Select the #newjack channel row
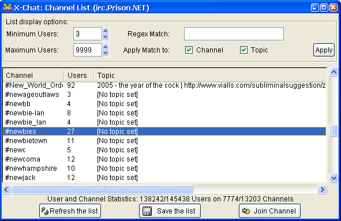This screenshot has height=221, width=341. 164,178
